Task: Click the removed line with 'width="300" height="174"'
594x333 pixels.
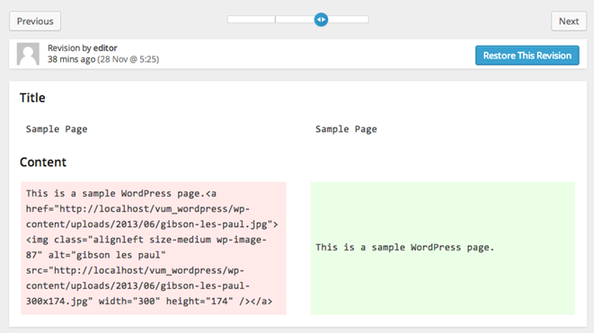Action: click(149, 302)
